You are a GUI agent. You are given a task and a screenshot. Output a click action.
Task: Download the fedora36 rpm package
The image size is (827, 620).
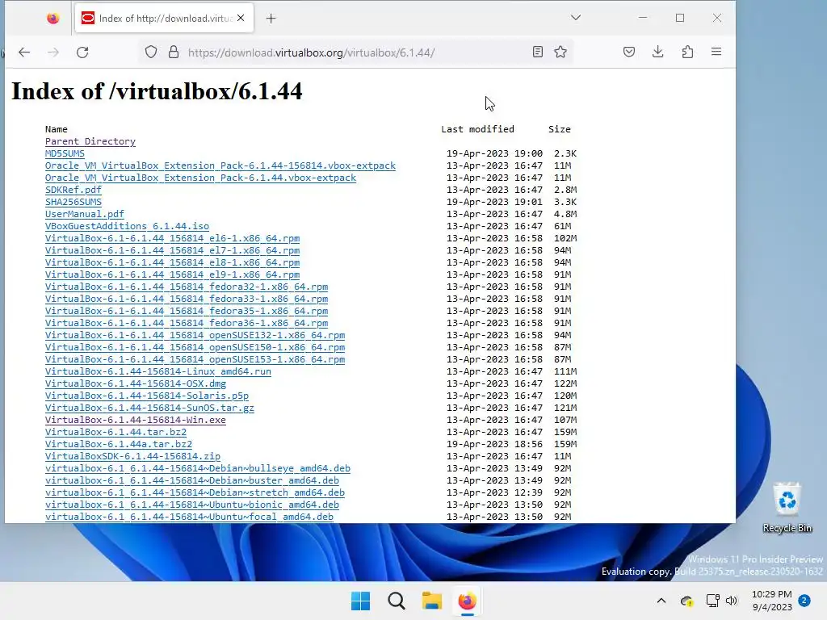click(187, 323)
